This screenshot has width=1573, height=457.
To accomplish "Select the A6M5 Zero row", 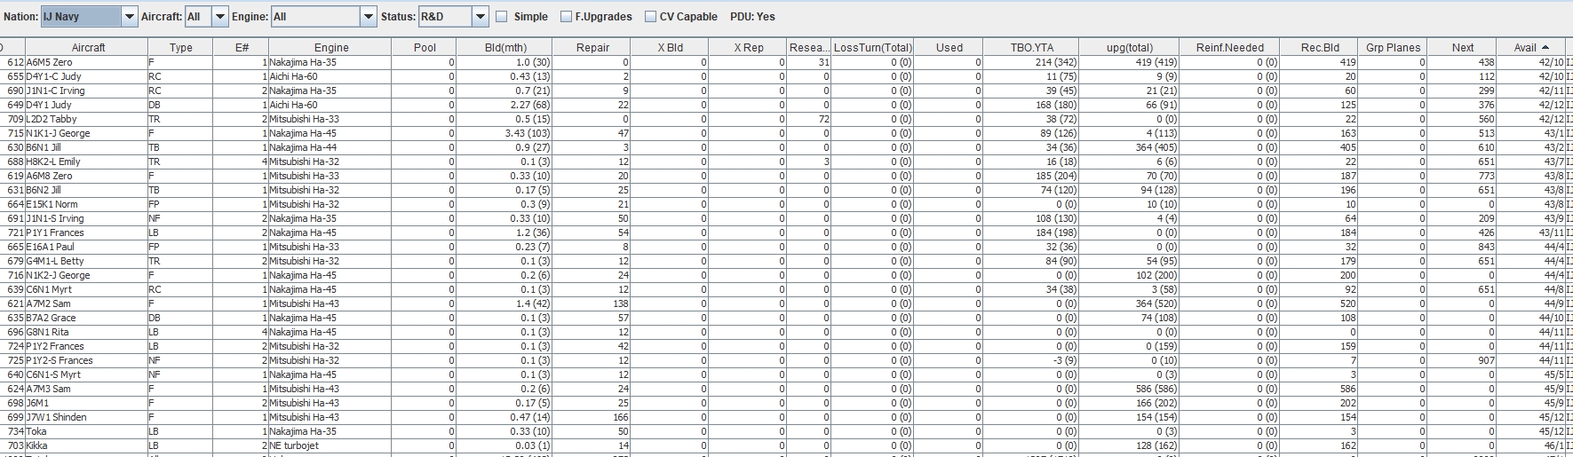I will pyautogui.click(x=786, y=62).
